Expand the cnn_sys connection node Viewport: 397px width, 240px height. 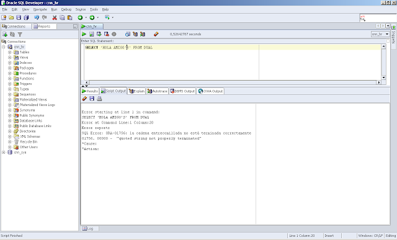coord(4,153)
